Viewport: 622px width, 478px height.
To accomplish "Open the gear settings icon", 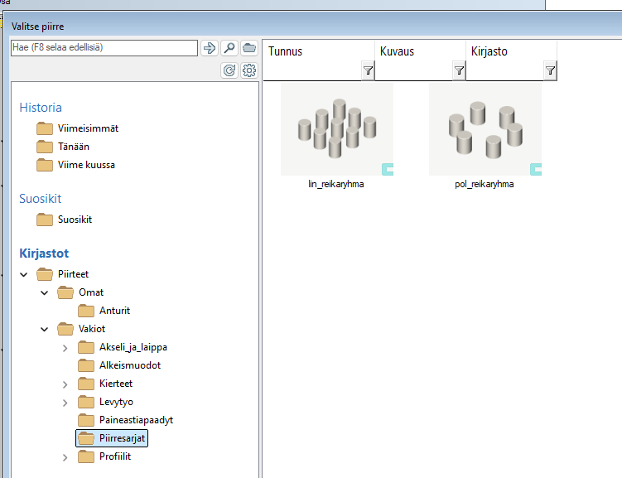I will (x=249, y=71).
